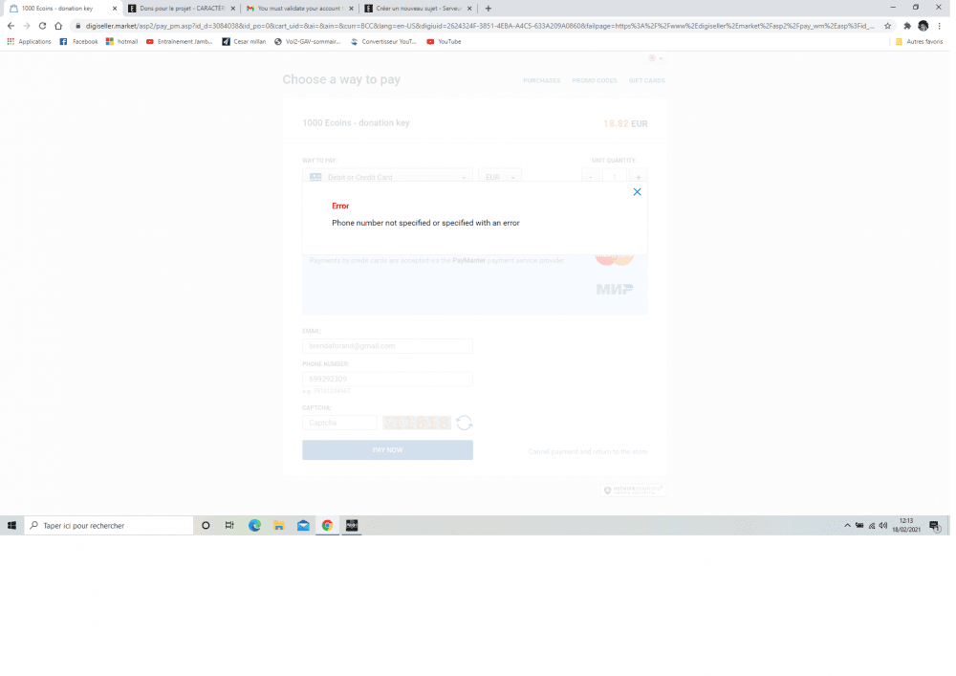956x676 pixels.
Task: Open the Chrome extensions puzzle icon
Action: [x=907, y=26]
